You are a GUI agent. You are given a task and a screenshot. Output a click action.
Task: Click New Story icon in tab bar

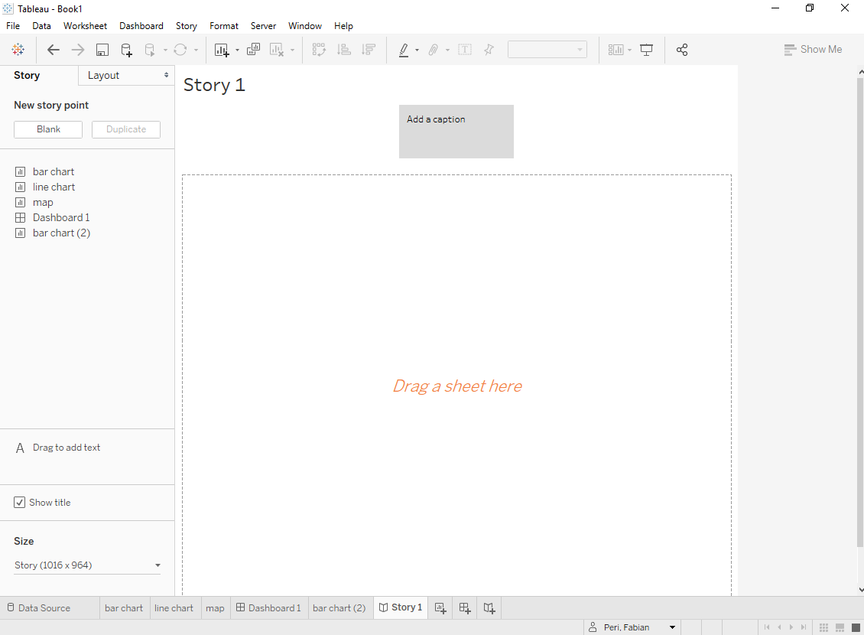489,608
